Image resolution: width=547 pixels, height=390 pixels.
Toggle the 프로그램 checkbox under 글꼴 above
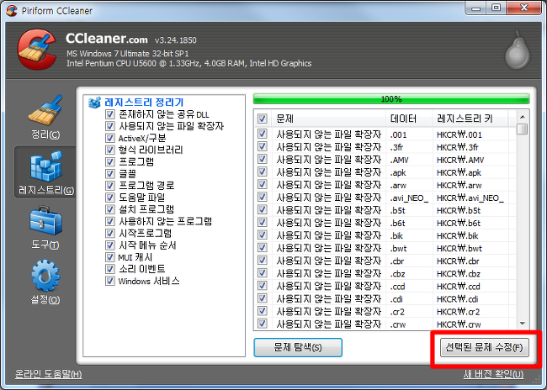tap(110, 161)
